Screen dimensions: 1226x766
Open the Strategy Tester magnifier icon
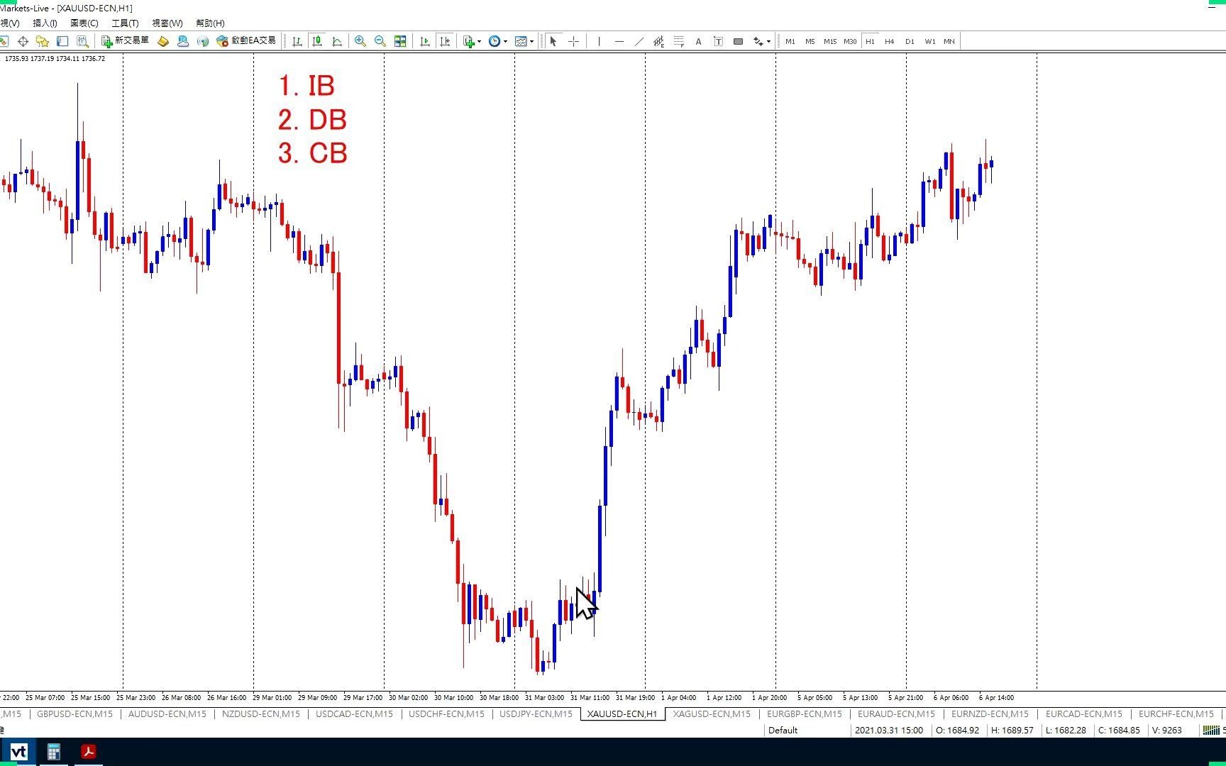pyautogui.click(x=82, y=41)
